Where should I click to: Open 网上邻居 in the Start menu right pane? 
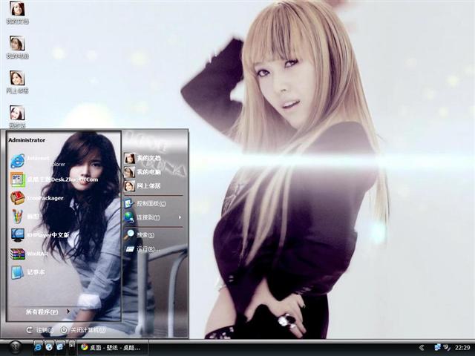pos(142,186)
